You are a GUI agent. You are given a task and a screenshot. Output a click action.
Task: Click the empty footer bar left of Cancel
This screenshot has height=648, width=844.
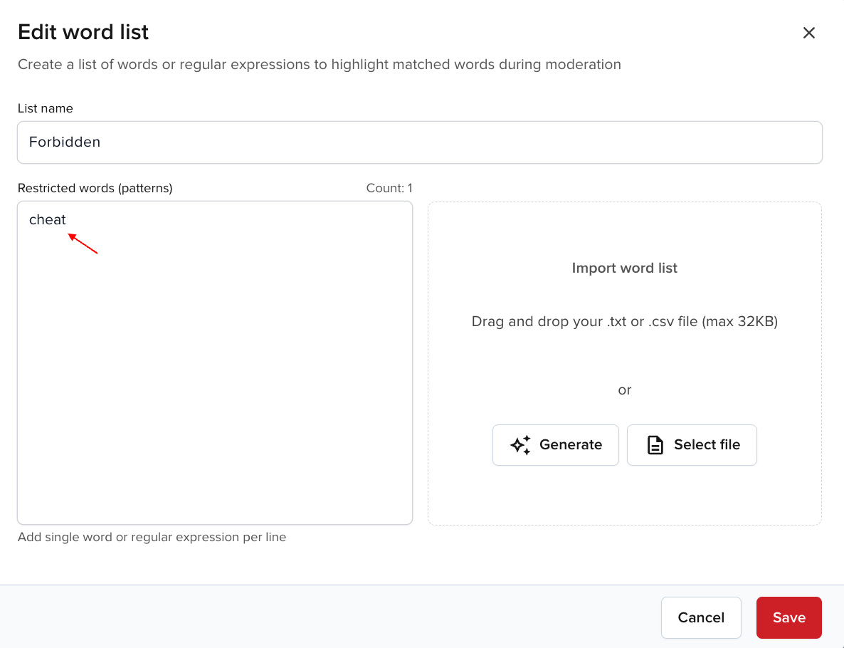pyautogui.click(x=320, y=617)
